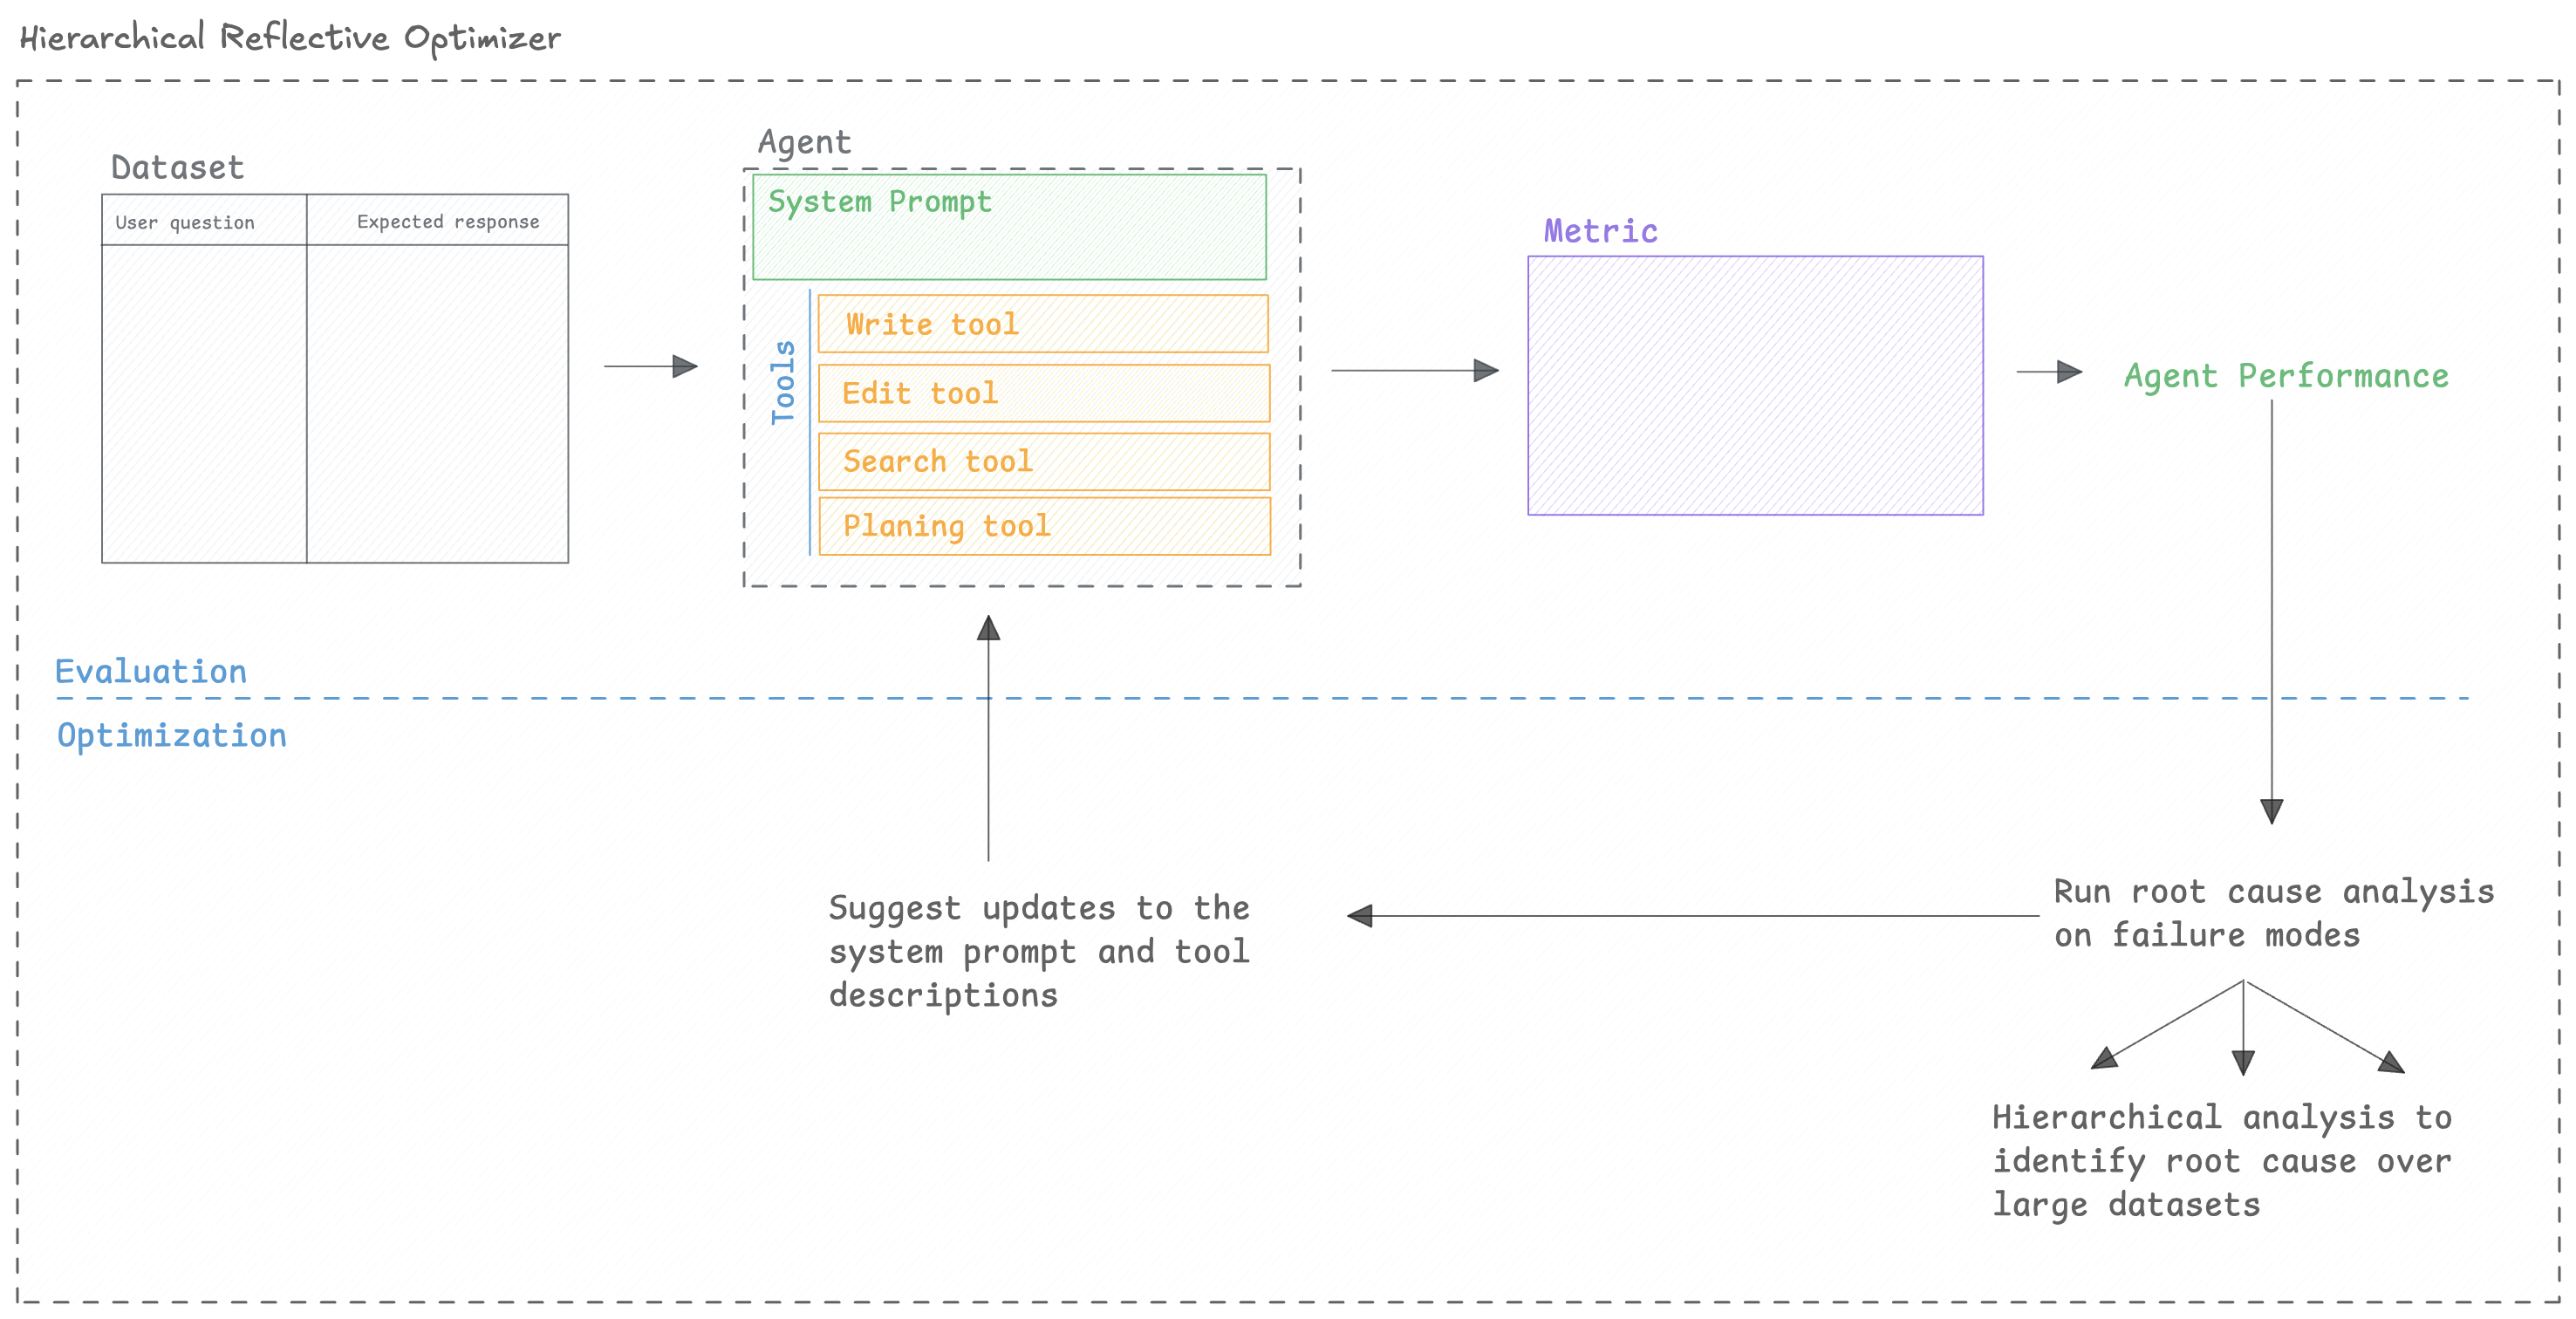2576x1319 pixels.
Task: Click the 'Suggest updates to the system prompt' text
Action: tap(1039, 950)
